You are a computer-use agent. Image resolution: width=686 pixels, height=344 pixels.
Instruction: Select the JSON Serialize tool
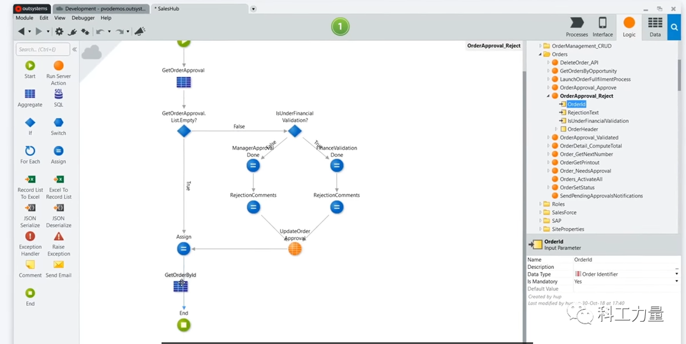click(x=30, y=208)
